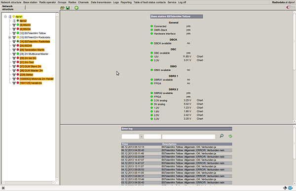The image size is (296, 191).
Task: Expand the BSTelent2m Radiodata node
Action: tap(9, 37)
